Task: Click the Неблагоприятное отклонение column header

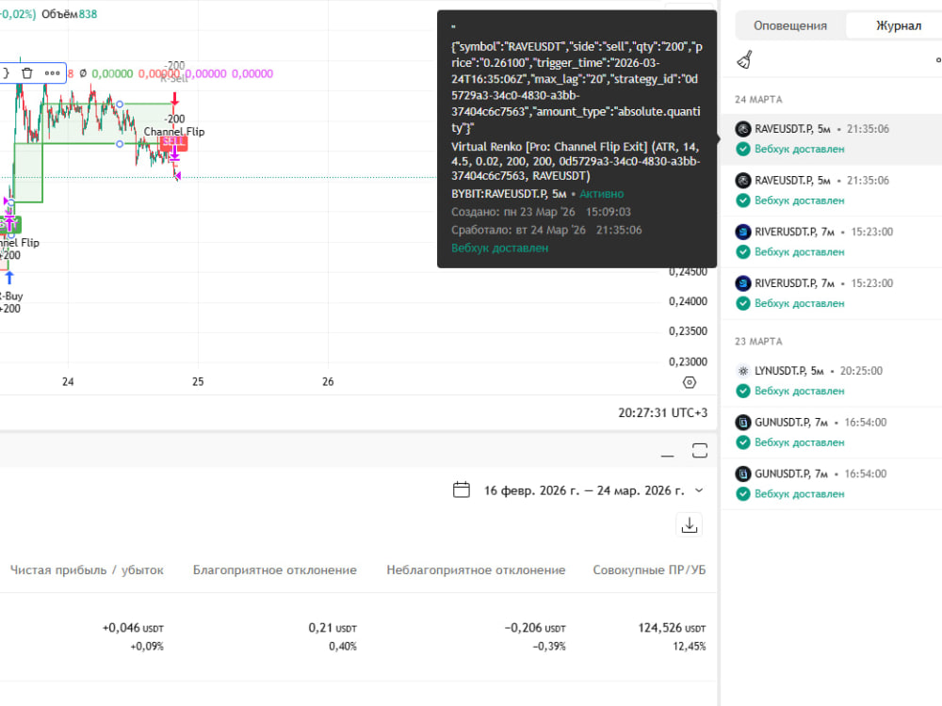Action: tap(476, 570)
